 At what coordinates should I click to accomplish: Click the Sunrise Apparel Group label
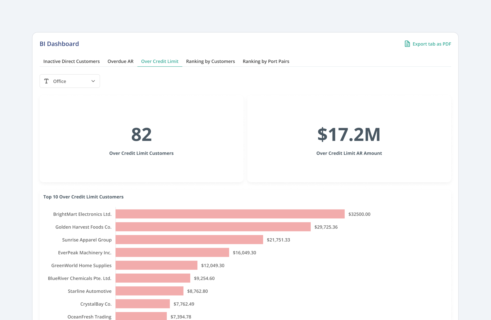pyautogui.click(x=86, y=240)
